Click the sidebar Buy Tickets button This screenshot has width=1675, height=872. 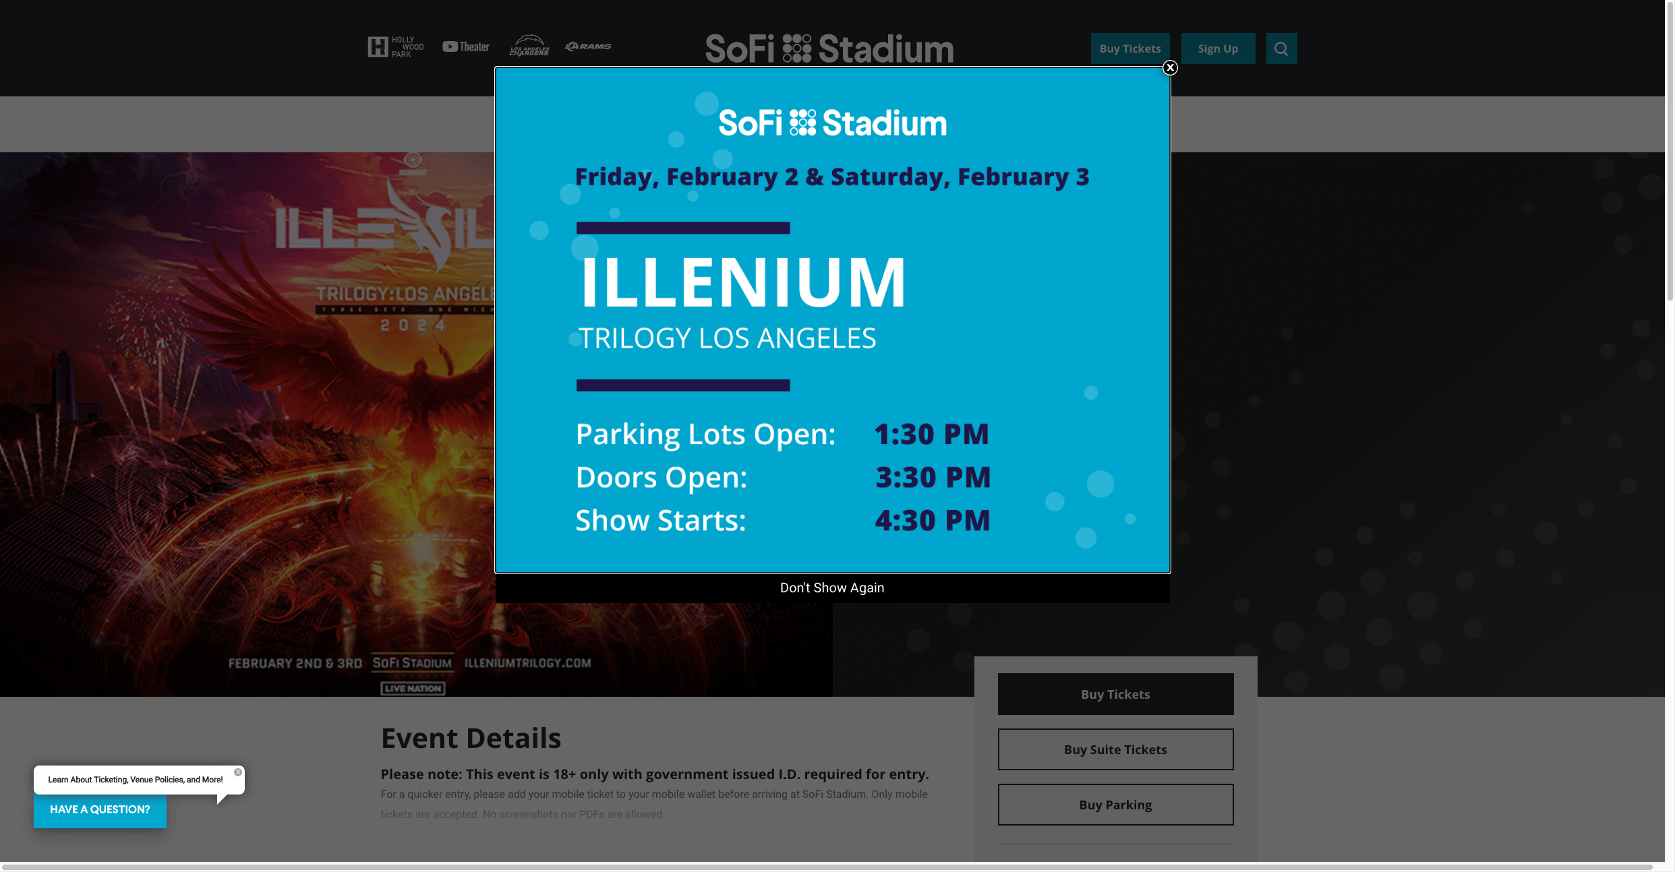(x=1115, y=694)
